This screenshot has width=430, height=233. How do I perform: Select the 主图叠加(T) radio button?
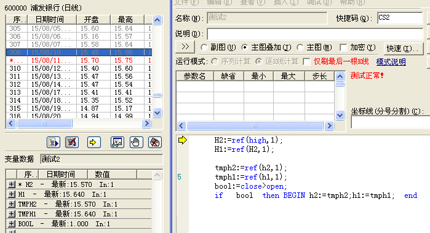(x=244, y=47)
